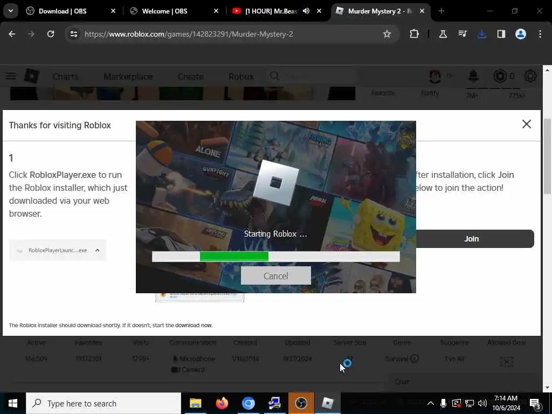This screenshot has height=414, width=552.
Task: Open Chrome's three-dot menu
Action: (540, 34)
